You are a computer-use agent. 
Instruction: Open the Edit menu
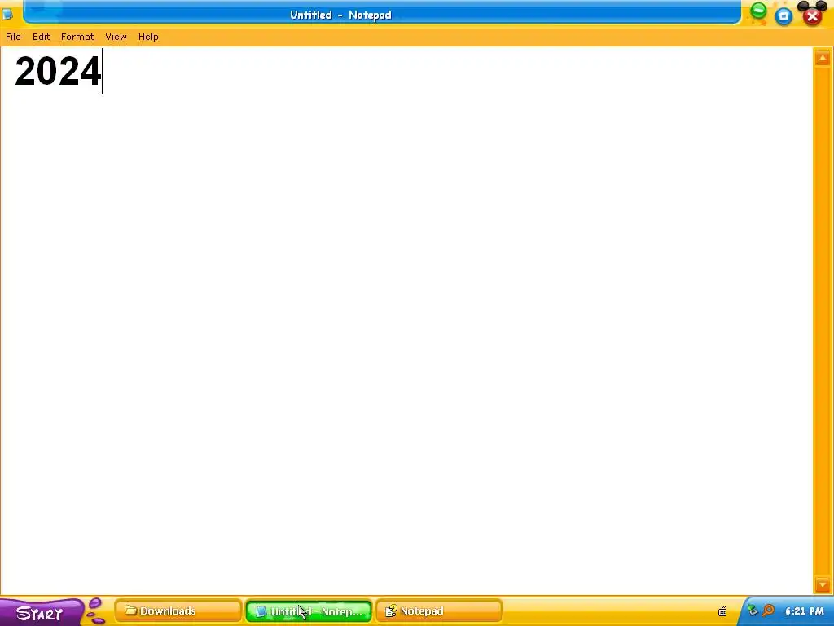click(x=41, y=37)
